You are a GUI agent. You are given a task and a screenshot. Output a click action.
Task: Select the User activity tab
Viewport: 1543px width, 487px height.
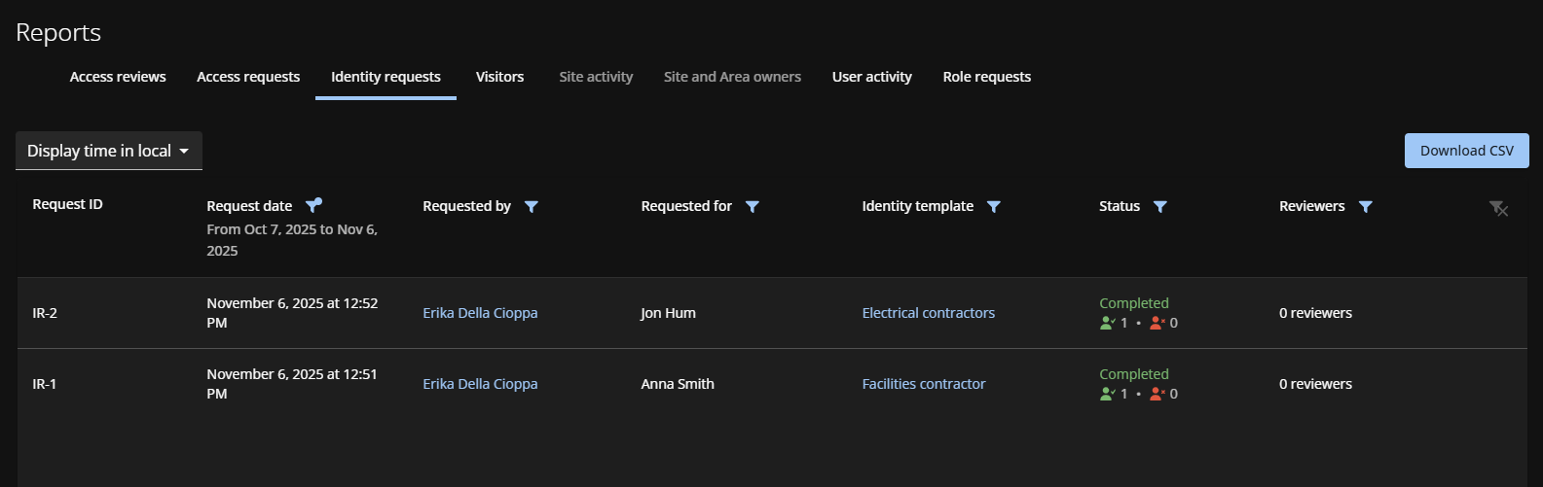pos(871,77)
